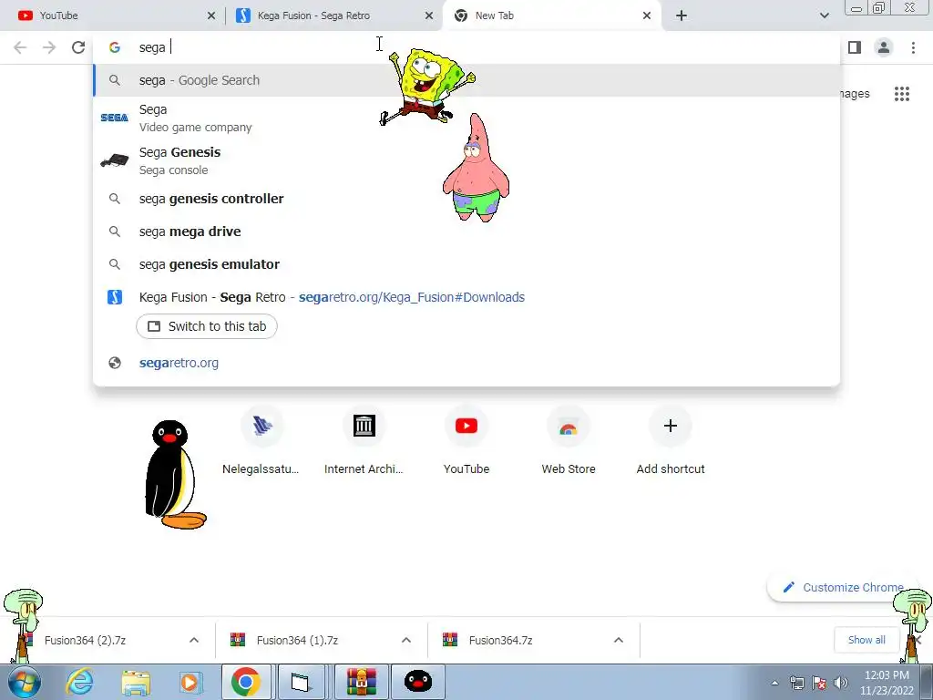Close the New Tab tab
This screenshot has width=933, height=700.
click(x=647, y=16)
